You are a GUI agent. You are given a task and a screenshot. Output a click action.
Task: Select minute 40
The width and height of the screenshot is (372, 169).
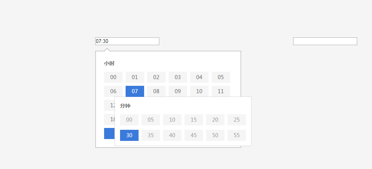click(x=172, y=135)
